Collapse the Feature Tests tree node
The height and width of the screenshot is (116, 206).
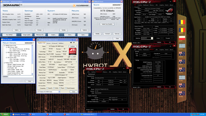point(4,63)
